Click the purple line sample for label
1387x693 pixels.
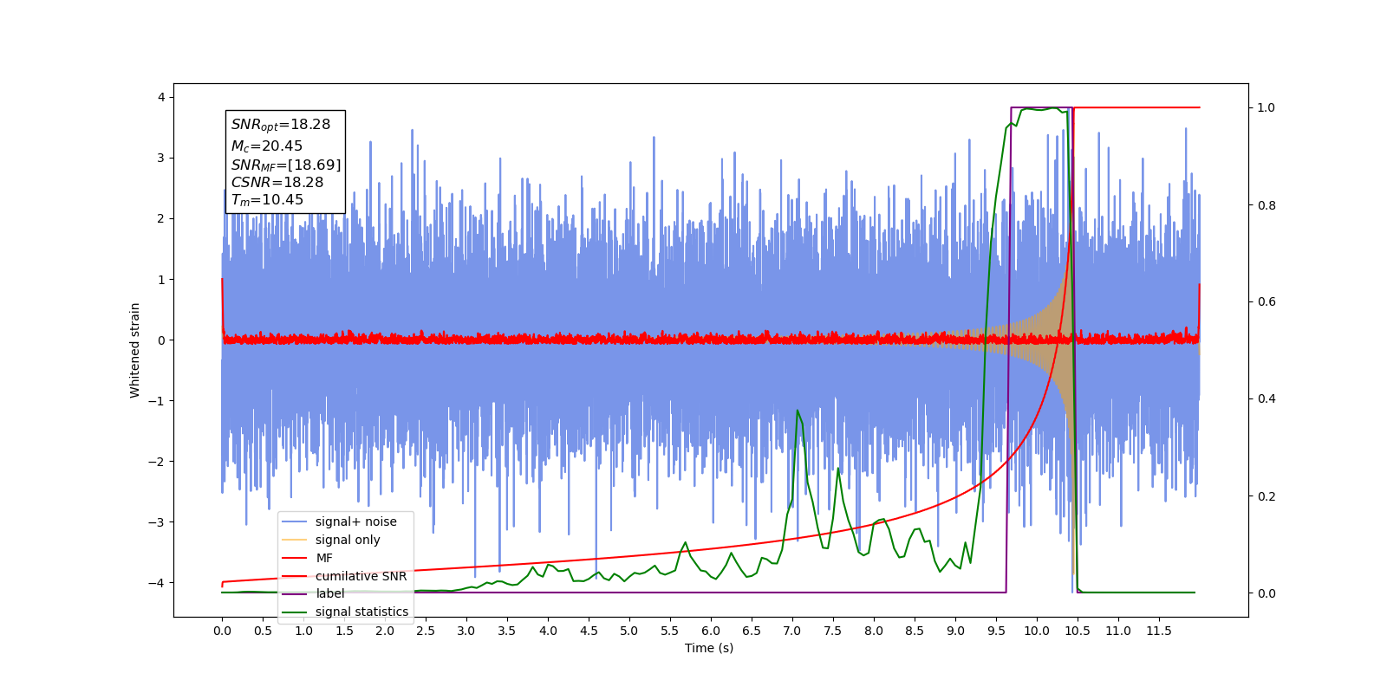coord(295,593)
